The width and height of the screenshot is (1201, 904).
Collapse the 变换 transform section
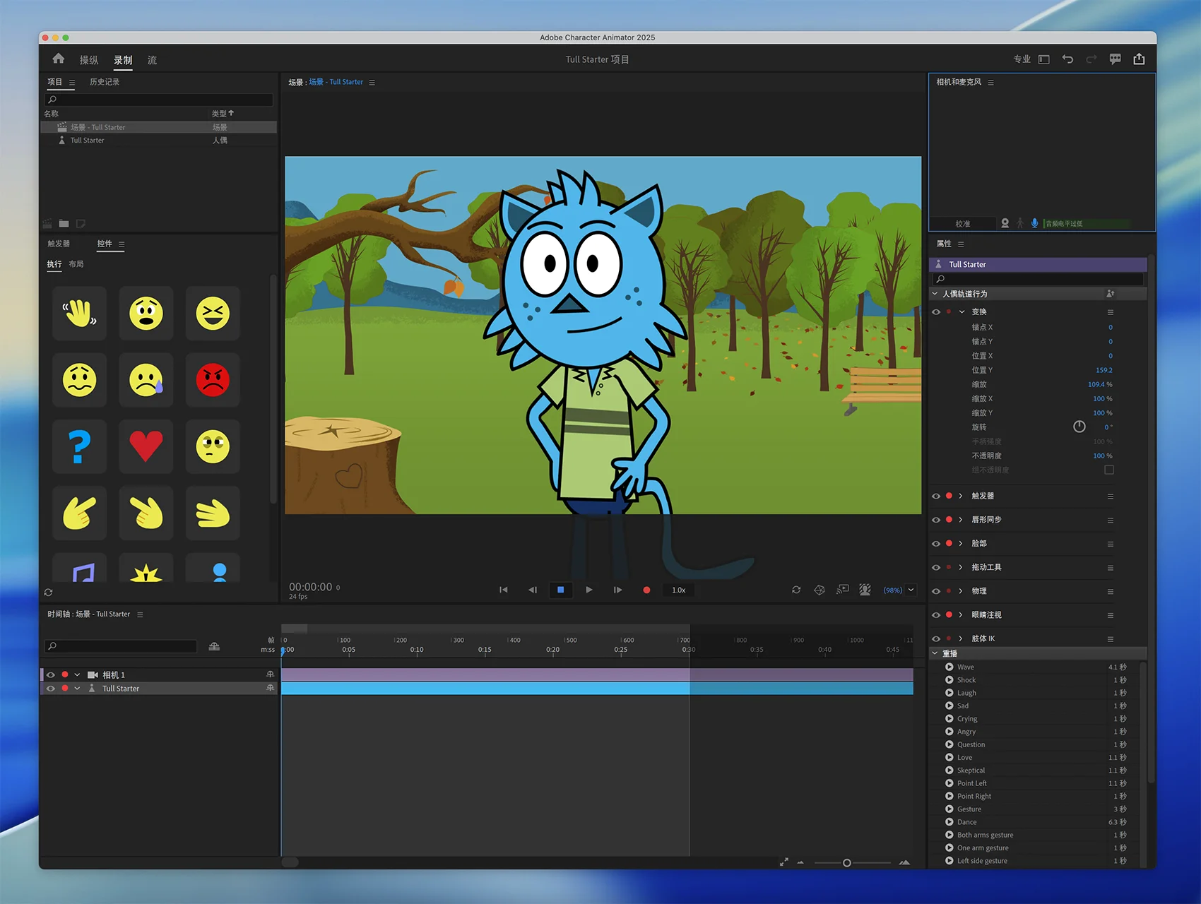(x=962, y=311)
